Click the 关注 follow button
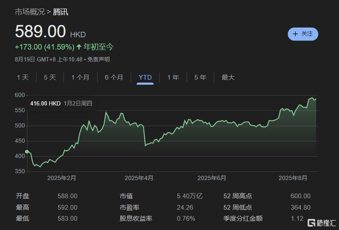 pyautogui.click(x=303, y=34)
